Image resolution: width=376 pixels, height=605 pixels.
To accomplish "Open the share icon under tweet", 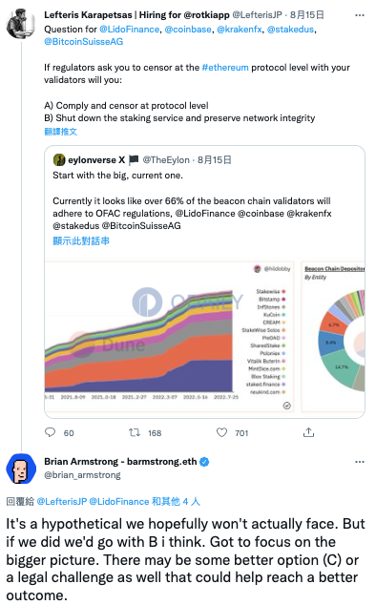I will point(308,432).
